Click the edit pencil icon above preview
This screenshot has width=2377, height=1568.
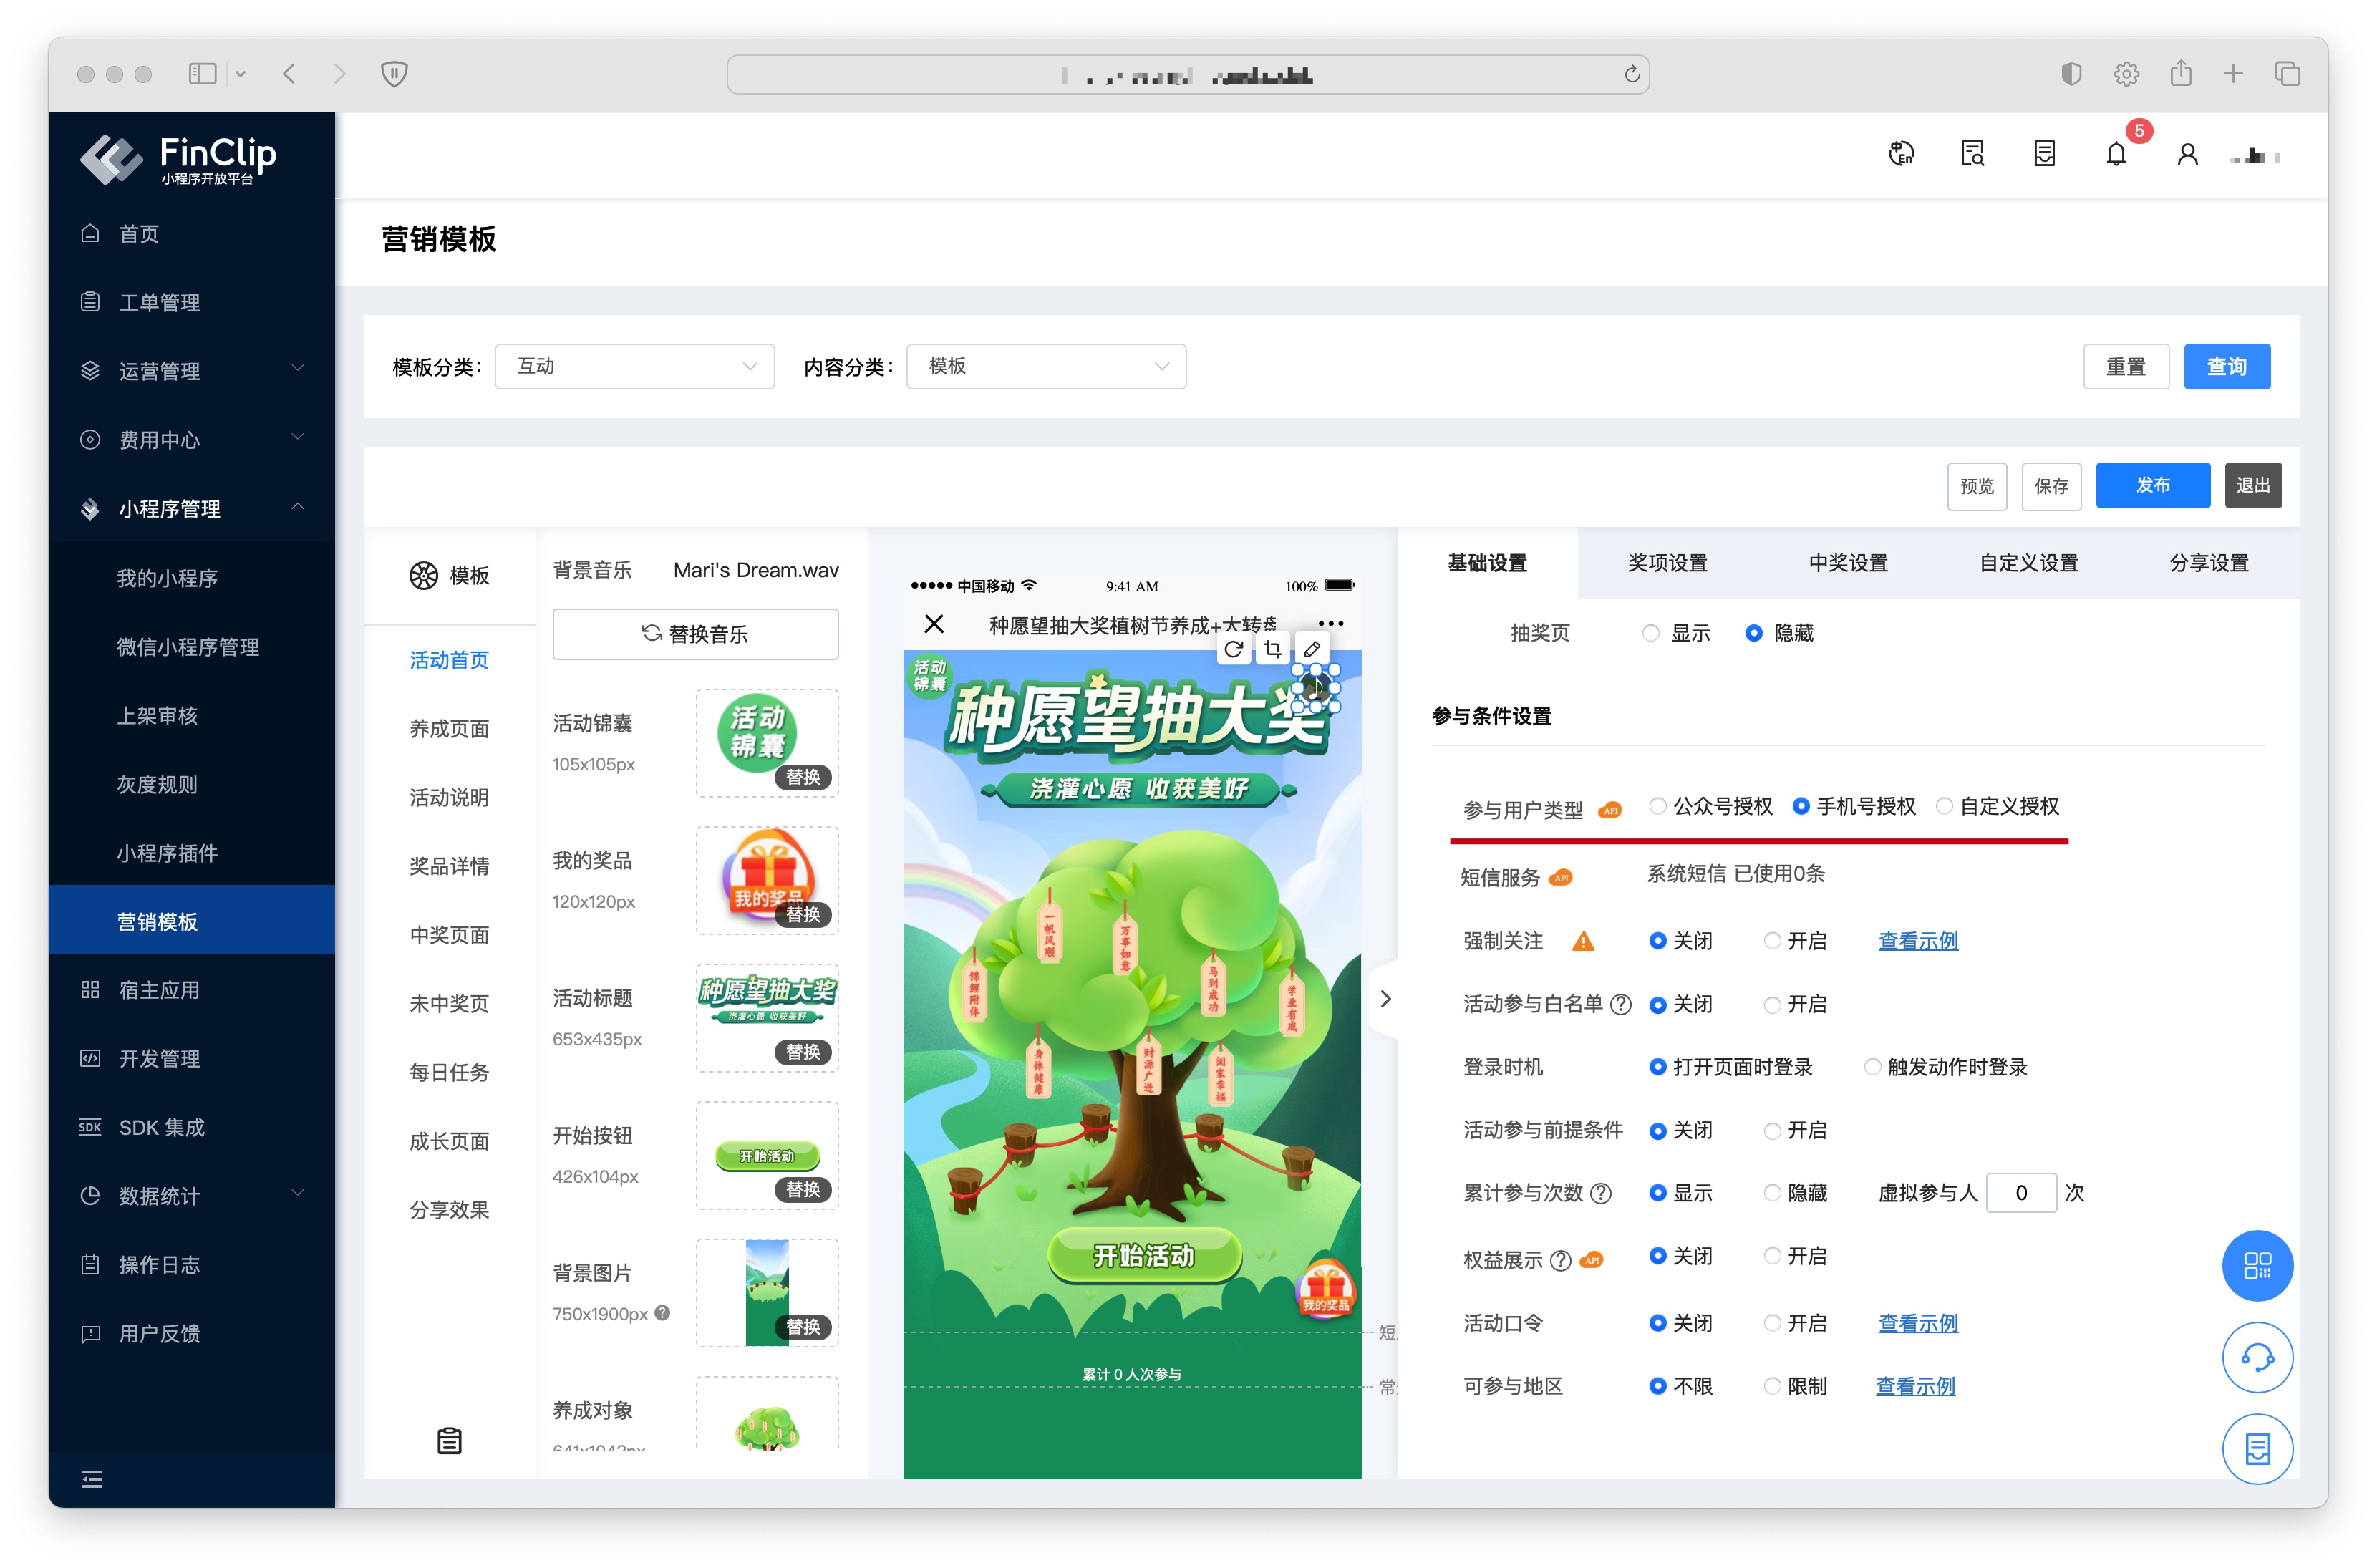pos(1311,649)
